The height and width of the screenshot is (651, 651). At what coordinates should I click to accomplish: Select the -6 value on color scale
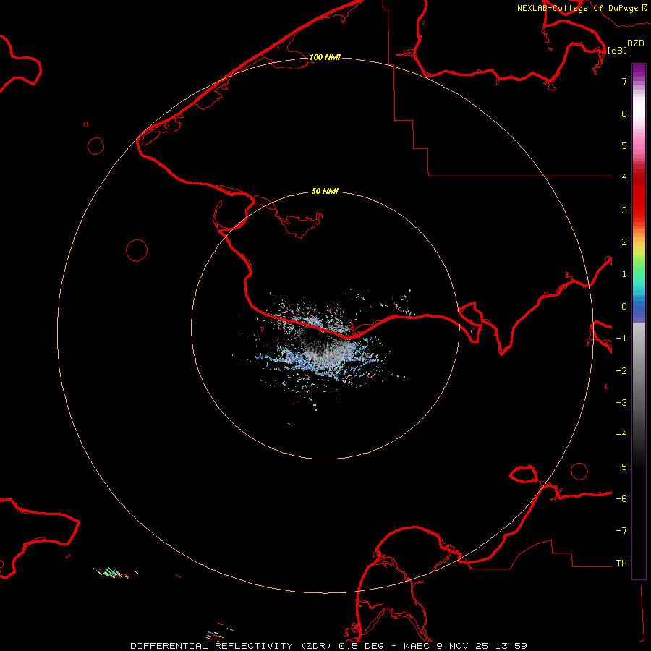[x=621, y=499]
